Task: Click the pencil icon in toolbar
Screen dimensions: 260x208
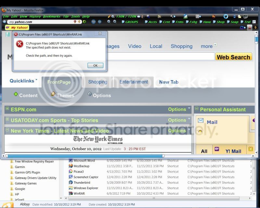Action: point(109,17)
